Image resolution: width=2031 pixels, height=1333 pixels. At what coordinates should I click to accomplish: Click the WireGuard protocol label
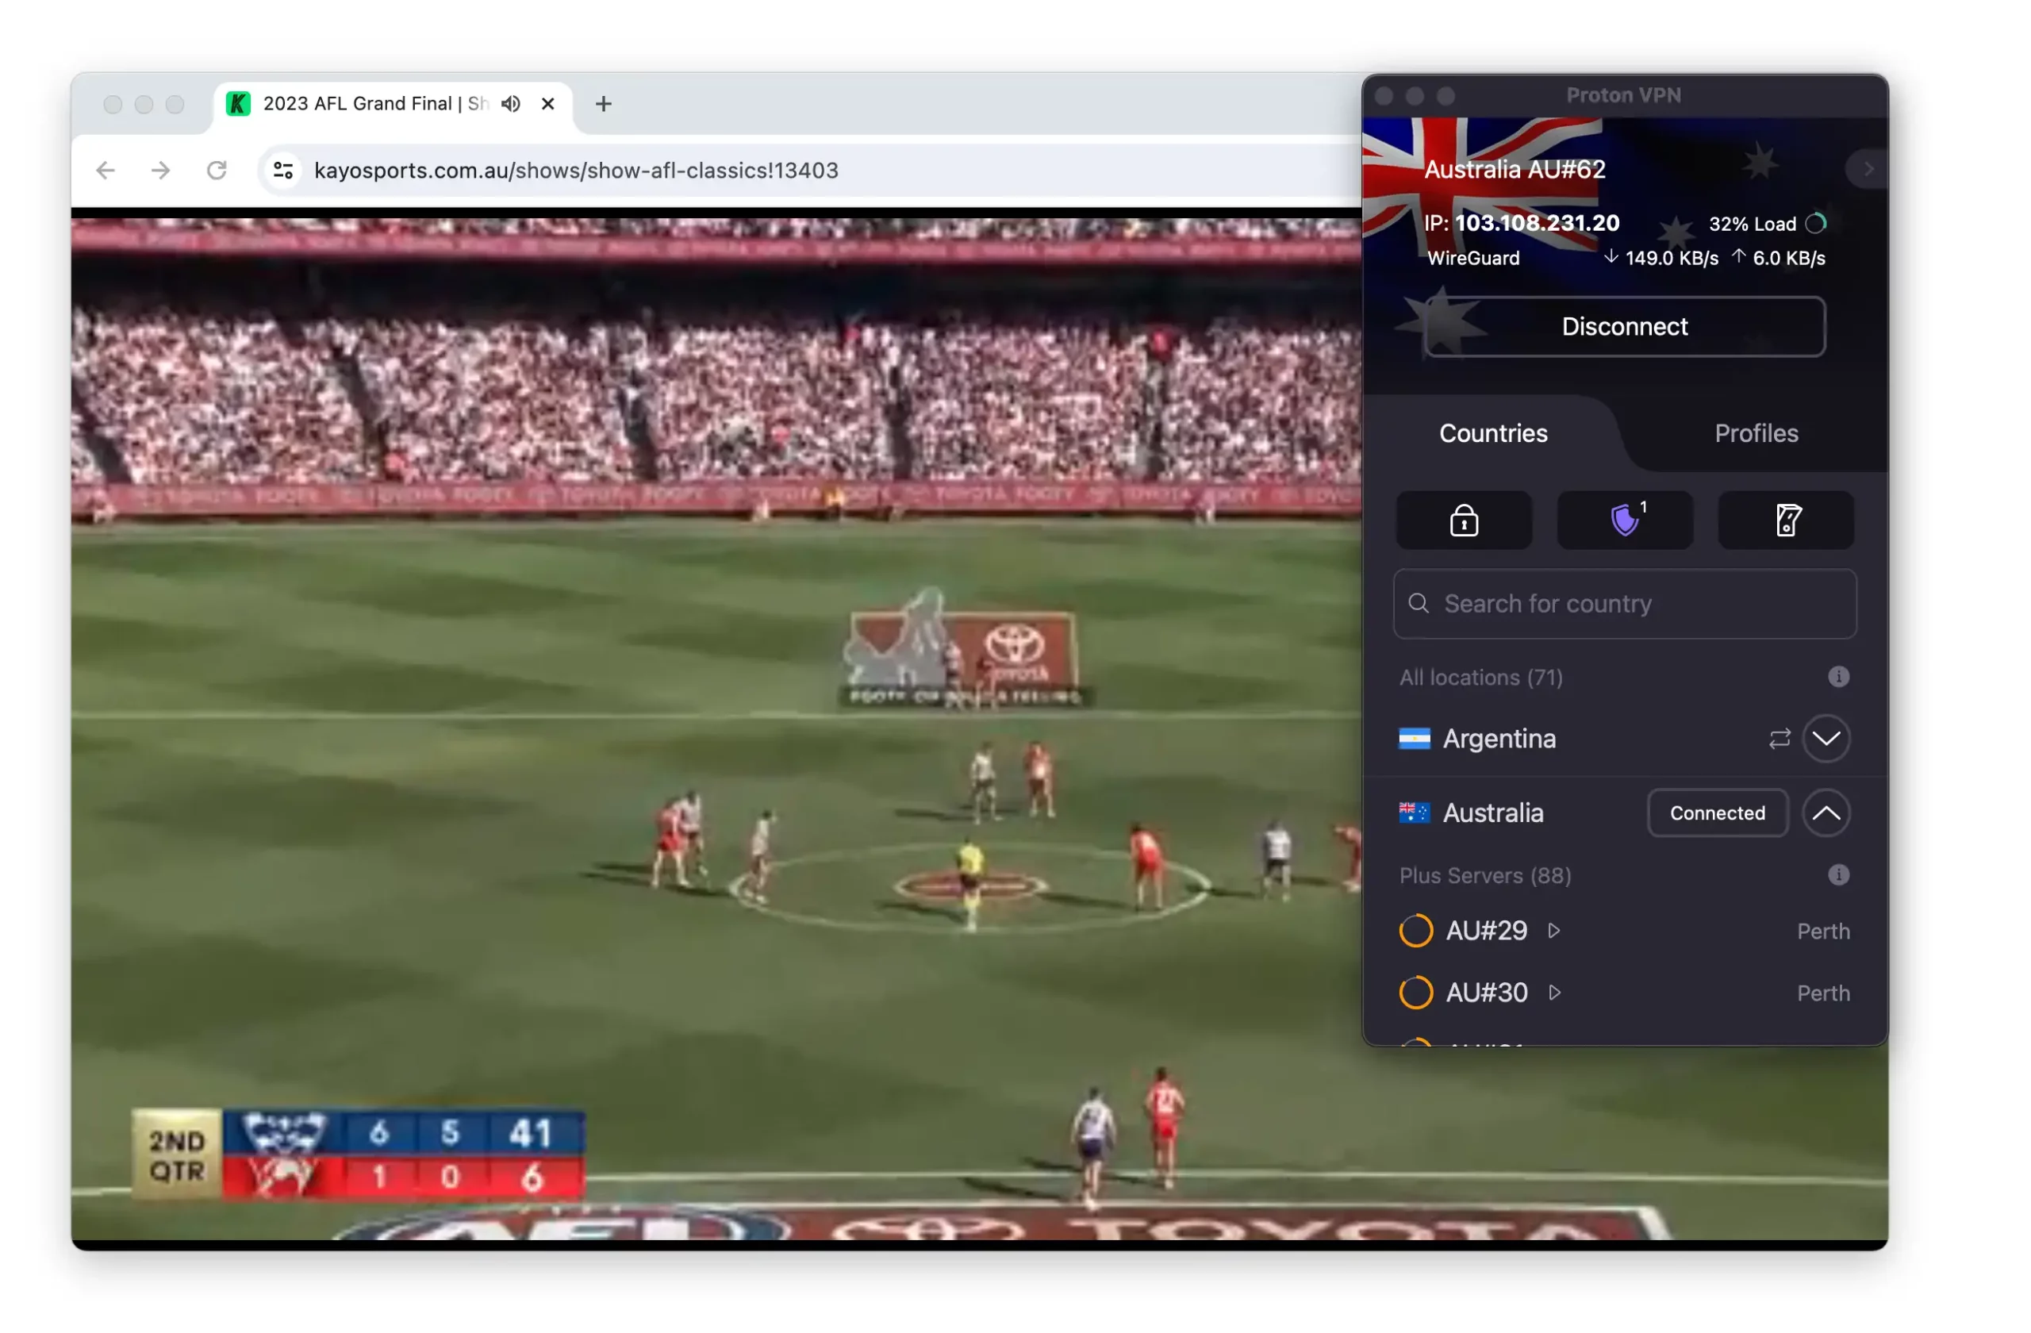point(1473,258)
